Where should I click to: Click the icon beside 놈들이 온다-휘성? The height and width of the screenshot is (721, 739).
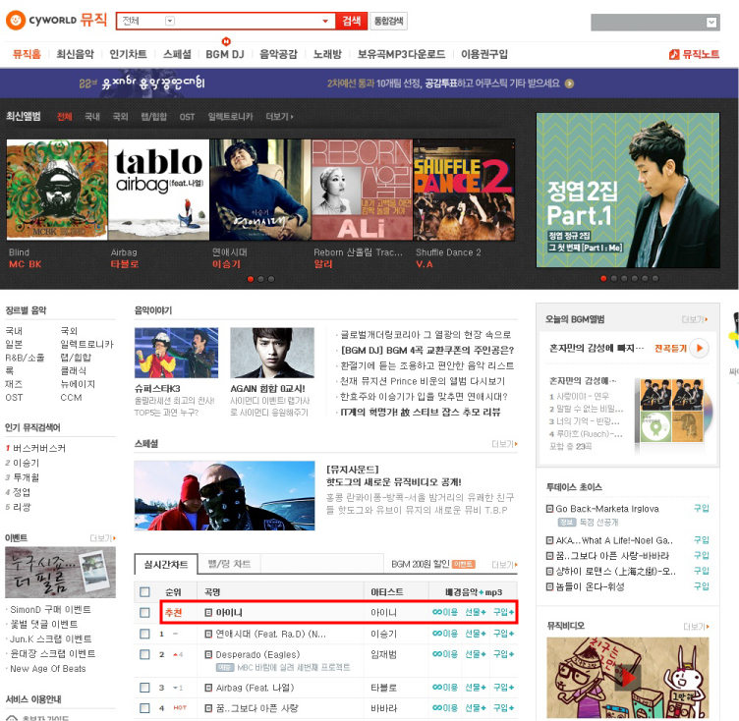click(549, 586)
